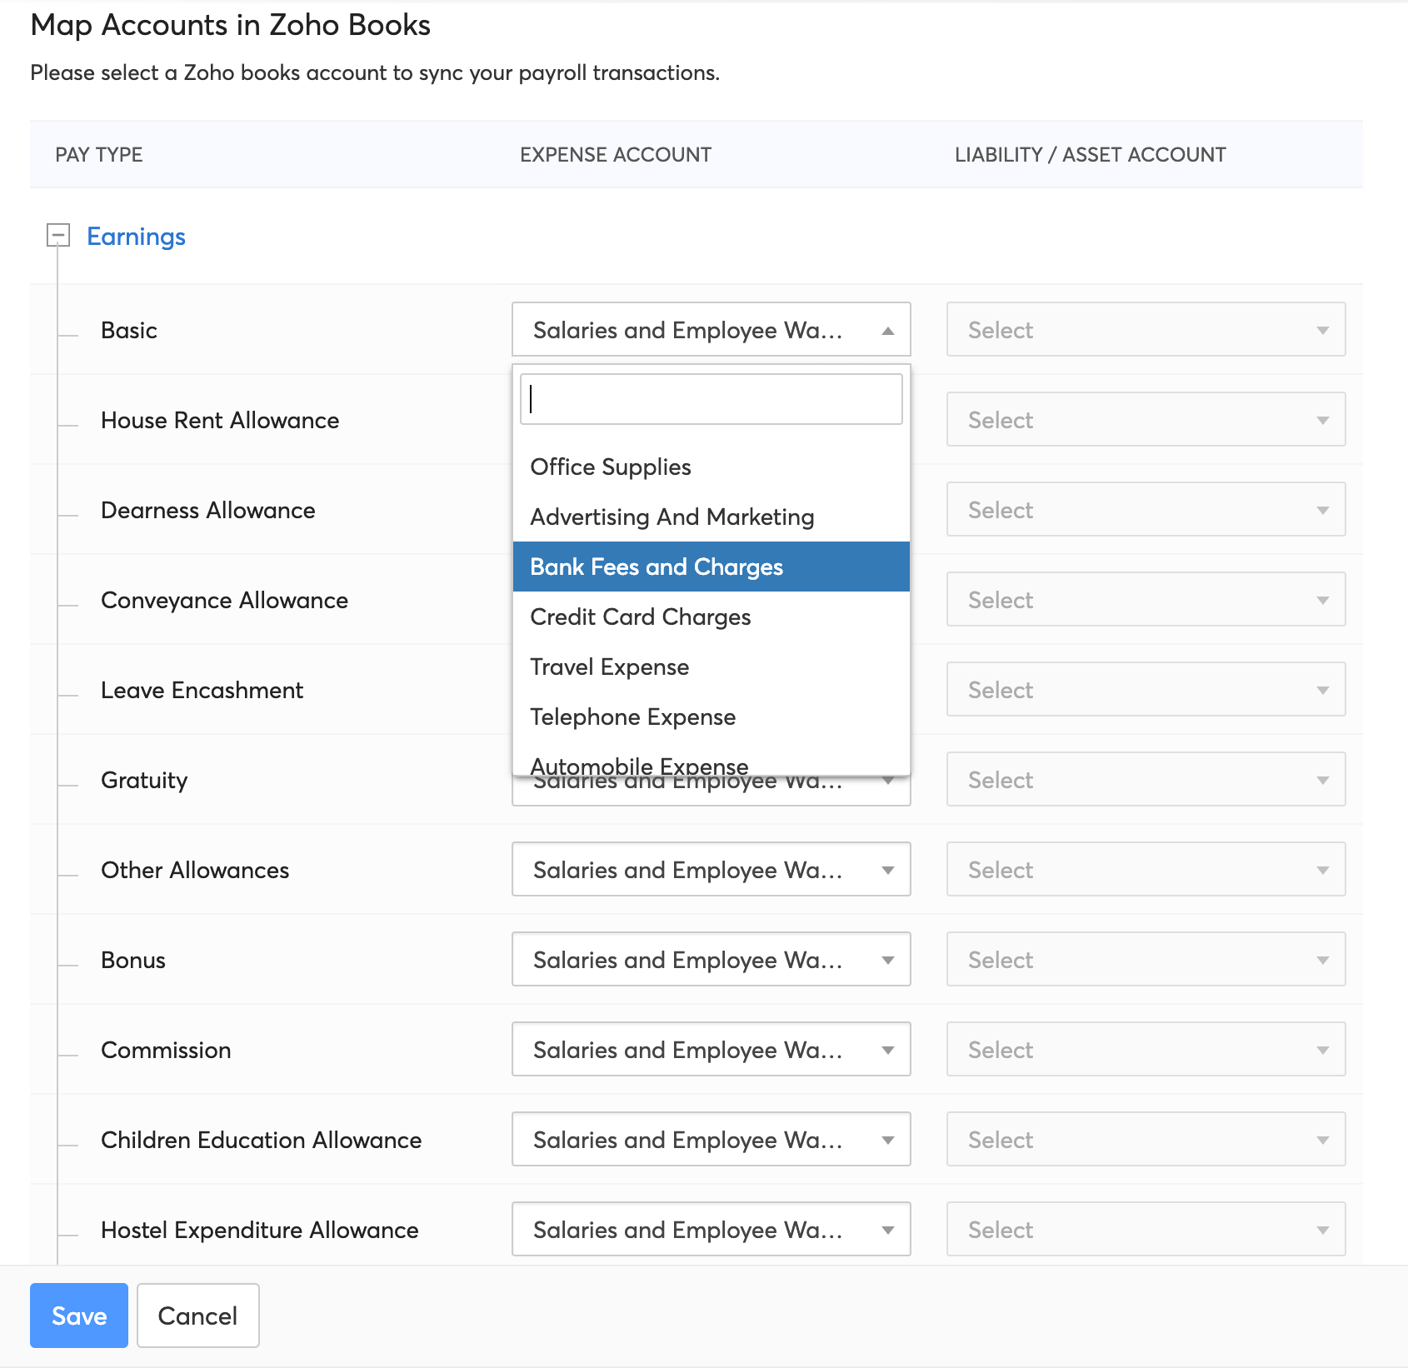This screenshot has width=1408, height=1368.
Task: Click the Cancel button
Action: (197, 1316)
